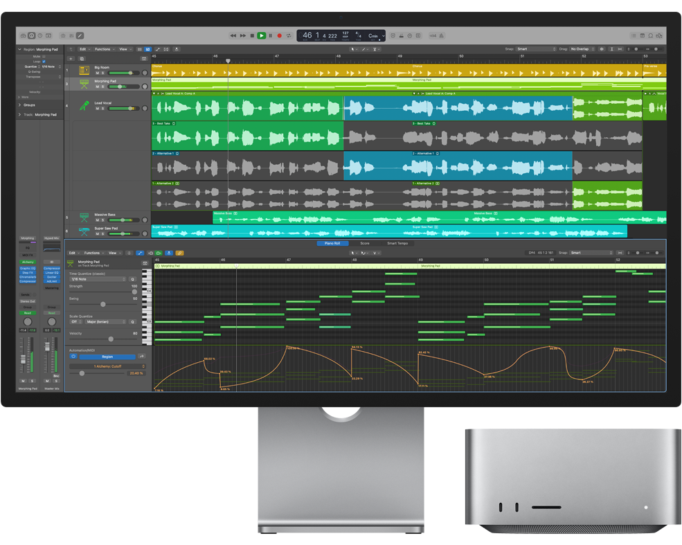
Task: Click the Massive Bass track icon
Action: 84,217
